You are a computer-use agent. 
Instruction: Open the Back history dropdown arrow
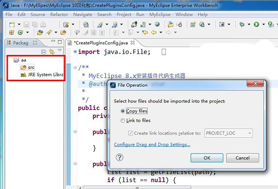[x=161, y=32]
